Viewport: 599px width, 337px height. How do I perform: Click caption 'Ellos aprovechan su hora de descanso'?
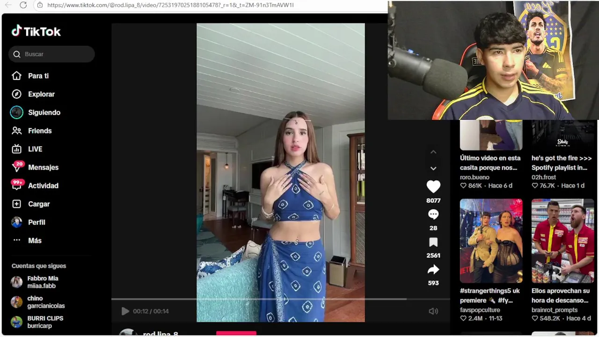point(560,295)
